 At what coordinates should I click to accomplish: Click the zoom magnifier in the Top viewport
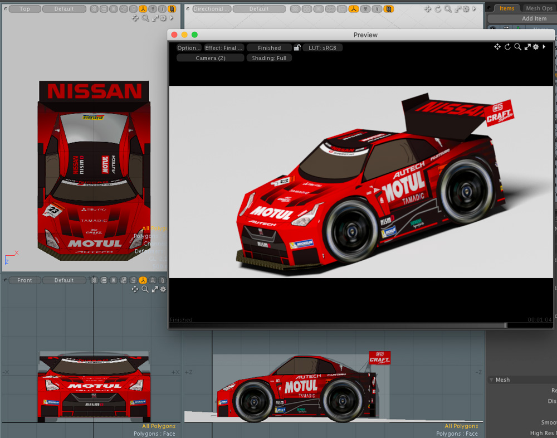coord(145,18)
